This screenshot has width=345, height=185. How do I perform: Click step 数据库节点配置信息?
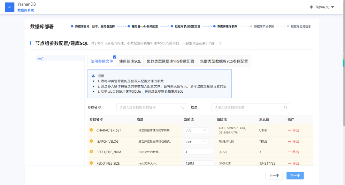(186, 26)
